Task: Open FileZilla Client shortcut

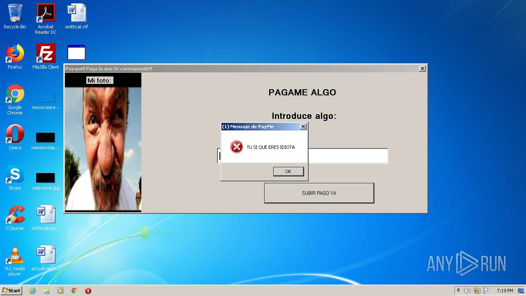Action: coord(46,57)
